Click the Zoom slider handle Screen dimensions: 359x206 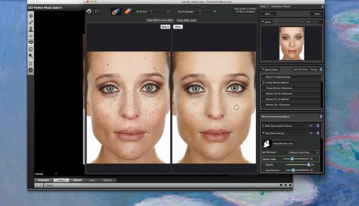click(277, 22)
